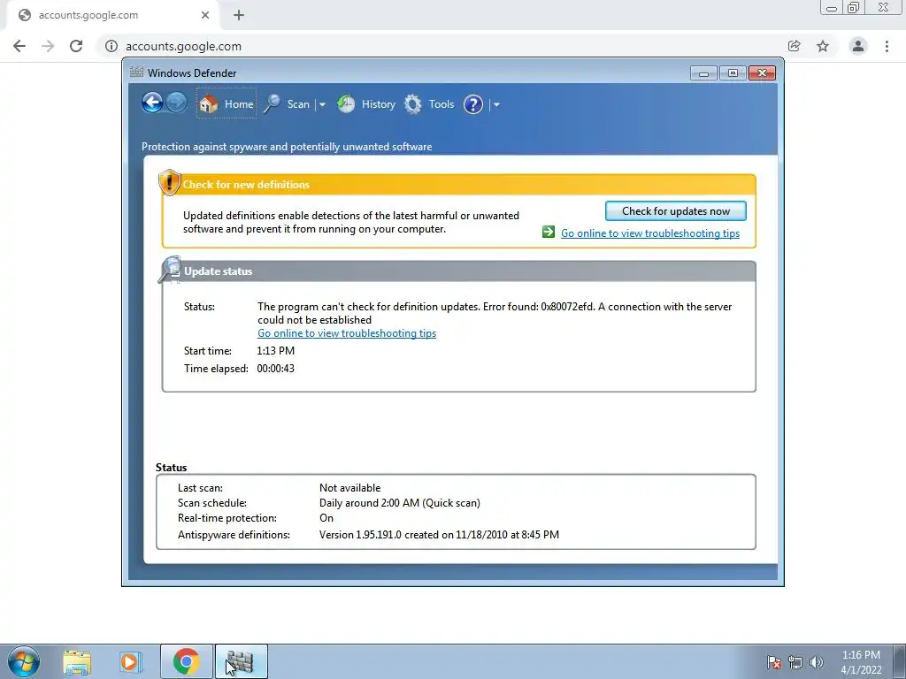Click Windows Defender forward arrow button

coord(176,103)
